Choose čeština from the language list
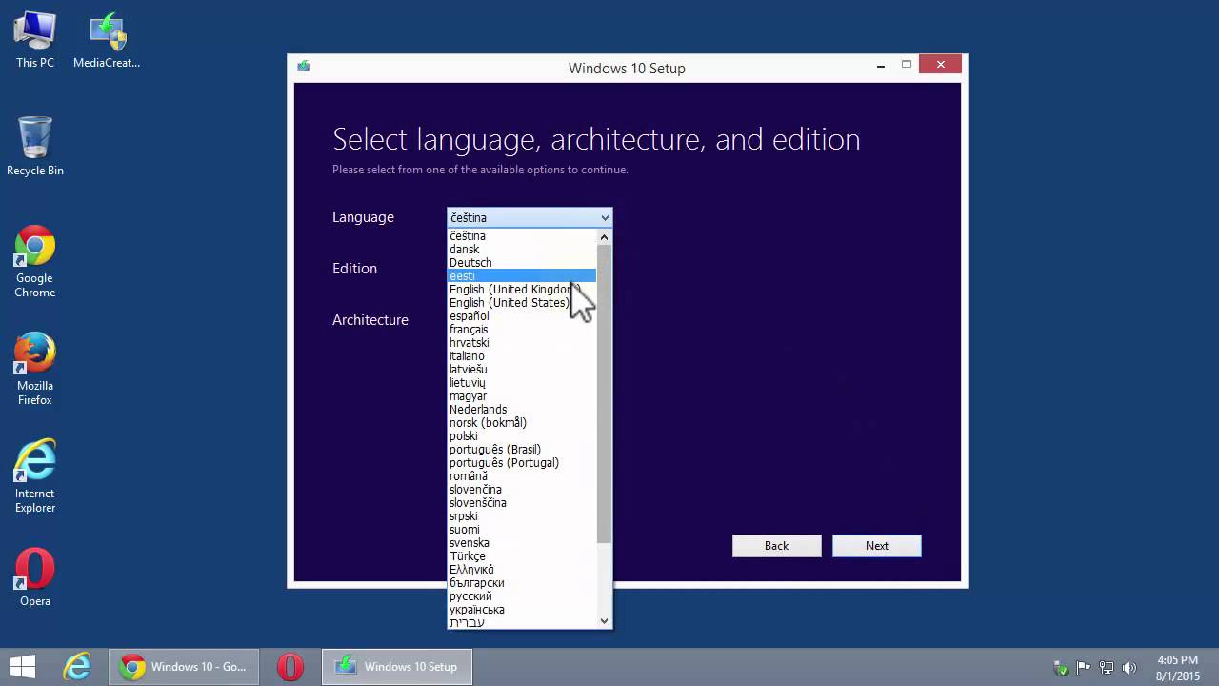Viewport: 1219px width, 686px height. click(522, 235)
